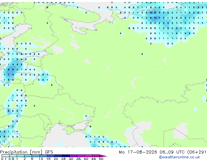Select the 2–5 mm legend color box
This screenshot has height=160, width=207.
28,156
